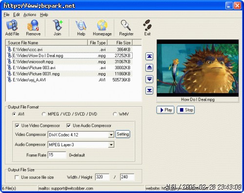Image resolution: width=244 pixels, height=193 pixels.
Task: Click the Frame Rate input field
Action: 57,155
